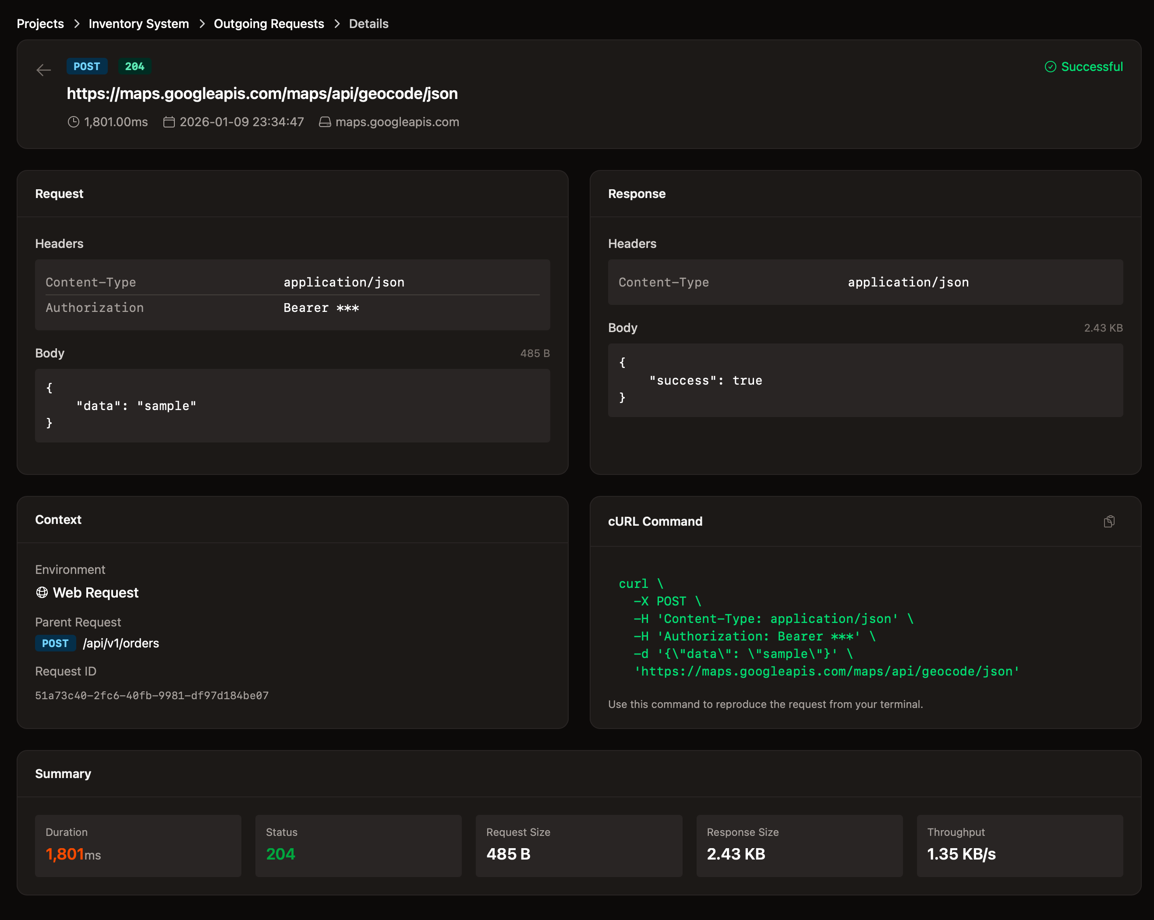Click the request body JSON block
The image size is (1154, 920).
click(292, 405)
